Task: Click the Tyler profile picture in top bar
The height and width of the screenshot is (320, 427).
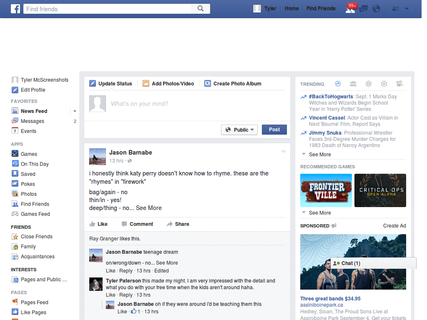Action: coord(257,9)
